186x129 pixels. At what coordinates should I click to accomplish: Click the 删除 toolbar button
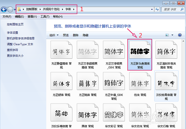tap(76, 35)
